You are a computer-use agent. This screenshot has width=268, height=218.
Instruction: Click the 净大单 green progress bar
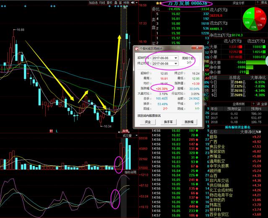pos(257,62)
